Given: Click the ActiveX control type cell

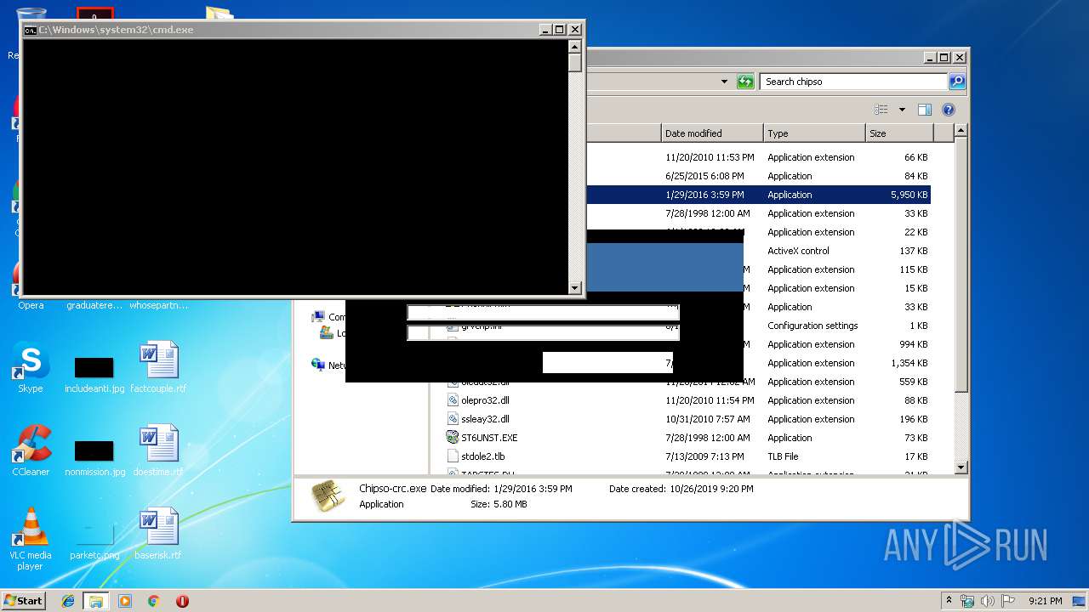Looking at the screenshot, I should [798, 251].
